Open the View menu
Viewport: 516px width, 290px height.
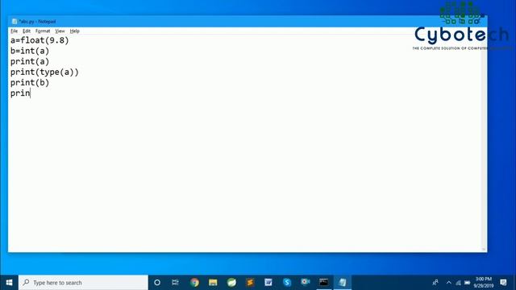60,31
